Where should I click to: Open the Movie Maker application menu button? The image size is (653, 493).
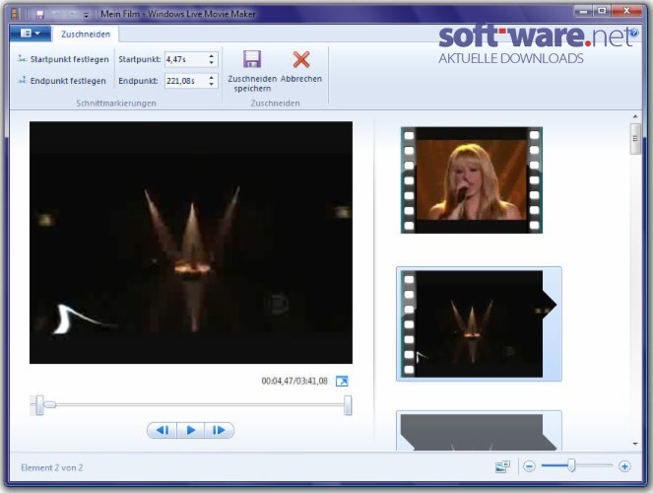pos(31,34)
